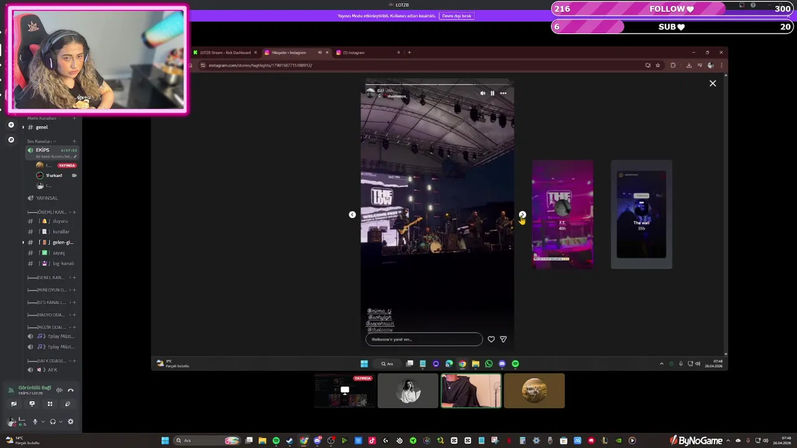Screen dimensions: 797x448
Task: Add a server with plus icon
Action: pos(11,125)
